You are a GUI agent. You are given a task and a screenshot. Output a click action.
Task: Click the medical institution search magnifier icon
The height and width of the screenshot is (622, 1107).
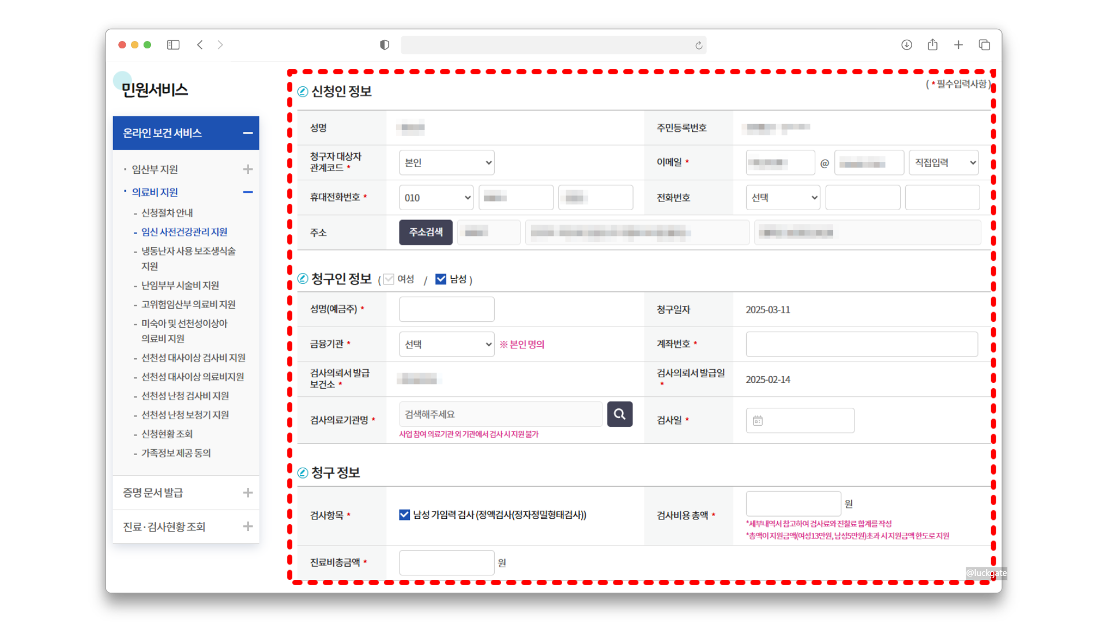tap(619, 414)
